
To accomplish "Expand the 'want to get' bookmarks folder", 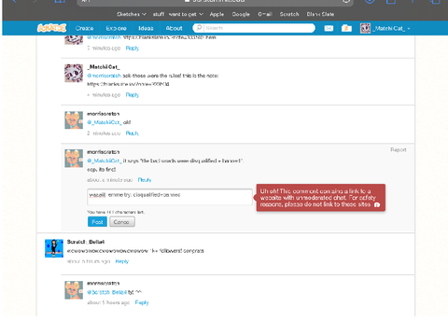I will coord(186,14).
